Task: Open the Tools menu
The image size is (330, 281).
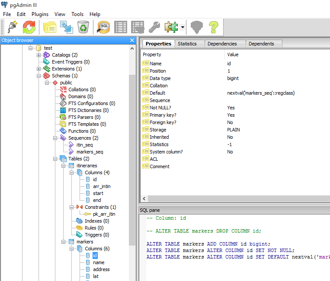Action: [77, 14]
